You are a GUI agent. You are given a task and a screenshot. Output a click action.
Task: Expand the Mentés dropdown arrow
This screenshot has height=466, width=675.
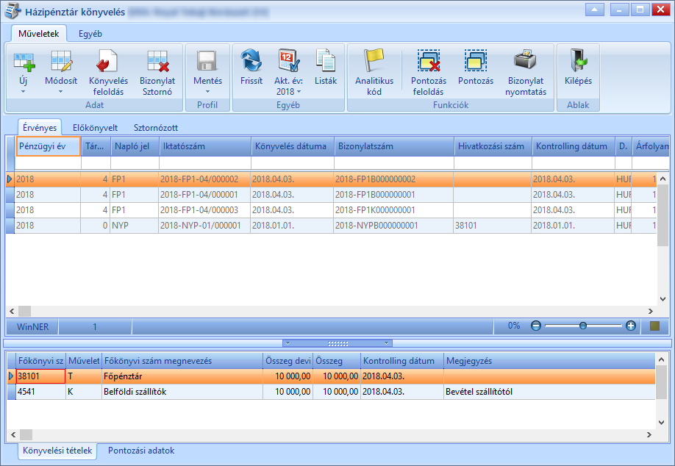tap(207, 92)
